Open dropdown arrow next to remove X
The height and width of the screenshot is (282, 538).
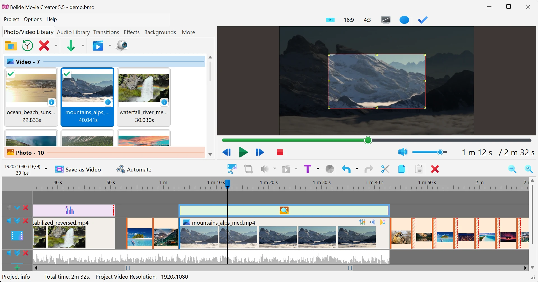click(x=56, y=46)
